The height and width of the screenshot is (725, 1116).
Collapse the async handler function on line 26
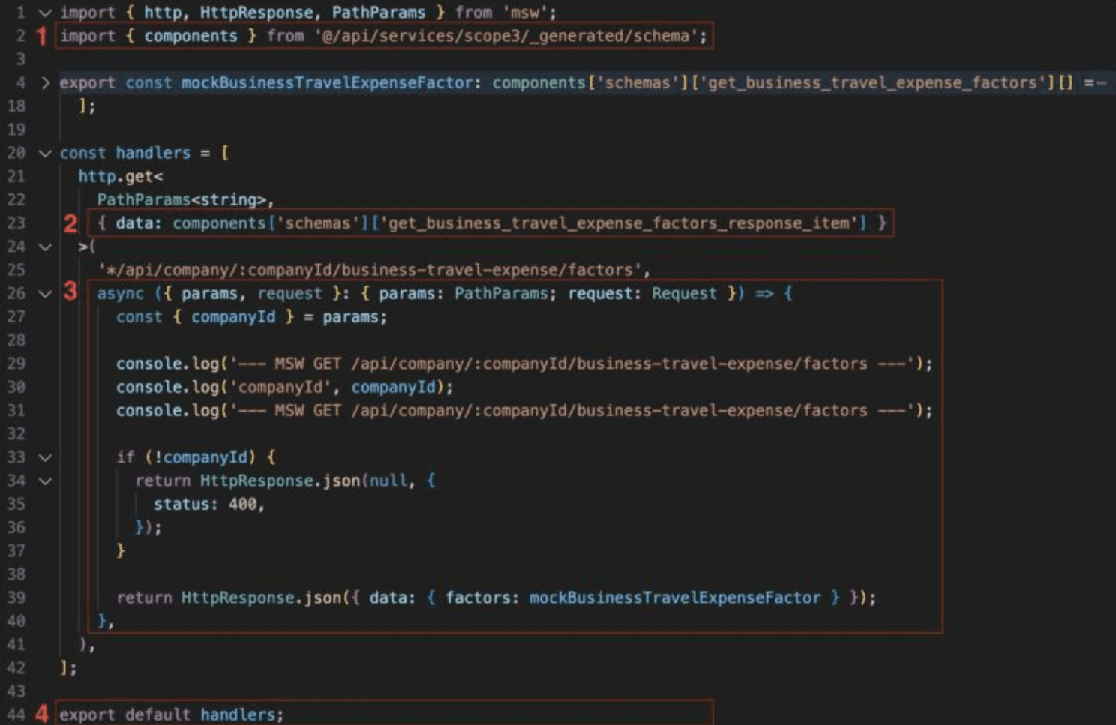click(x=45, y=294)
